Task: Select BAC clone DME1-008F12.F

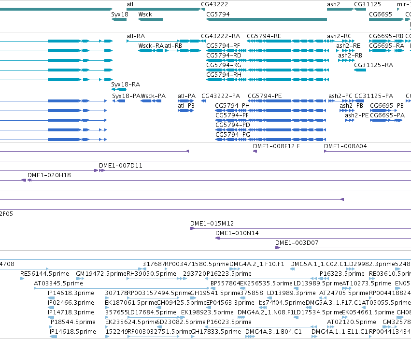Action: [276, 146]
